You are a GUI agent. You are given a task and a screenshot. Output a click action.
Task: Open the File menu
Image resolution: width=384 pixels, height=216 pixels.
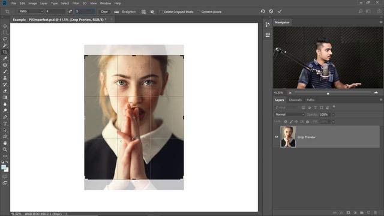pos(13,4)
